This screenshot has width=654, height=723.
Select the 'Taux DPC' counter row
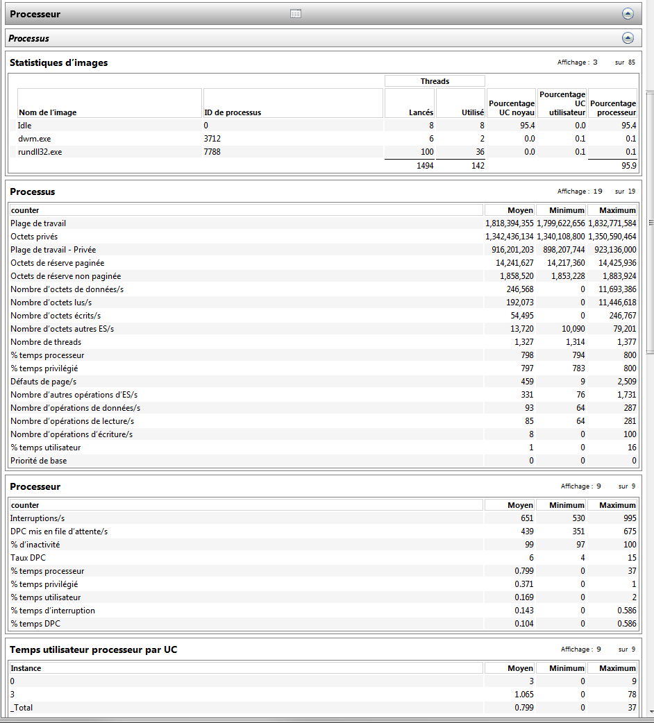point(324,558)
